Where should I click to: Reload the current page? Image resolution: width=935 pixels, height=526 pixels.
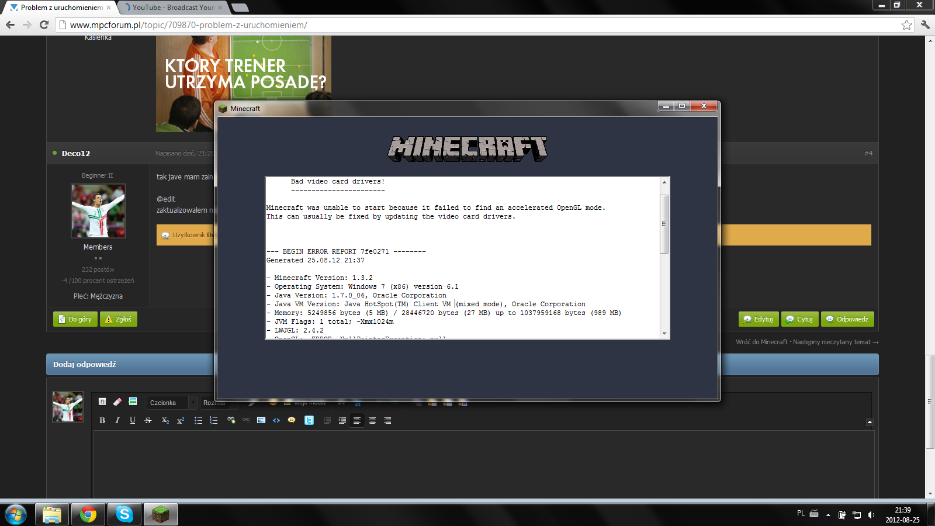coord(44,25)
